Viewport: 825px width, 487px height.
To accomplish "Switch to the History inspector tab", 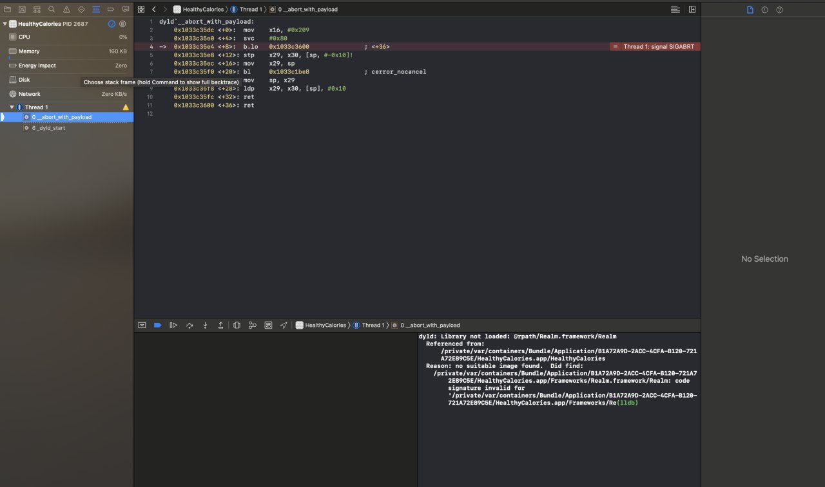I will [764, 10].
